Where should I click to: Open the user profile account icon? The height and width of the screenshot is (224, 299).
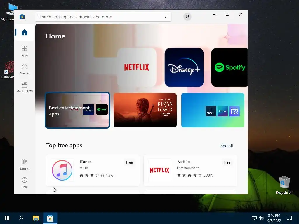click(x=187, y=17)
